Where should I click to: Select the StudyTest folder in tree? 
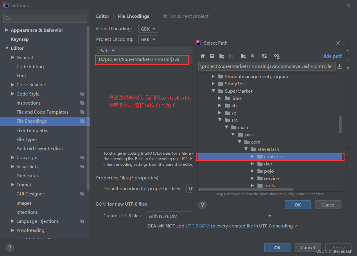point(235,84)
